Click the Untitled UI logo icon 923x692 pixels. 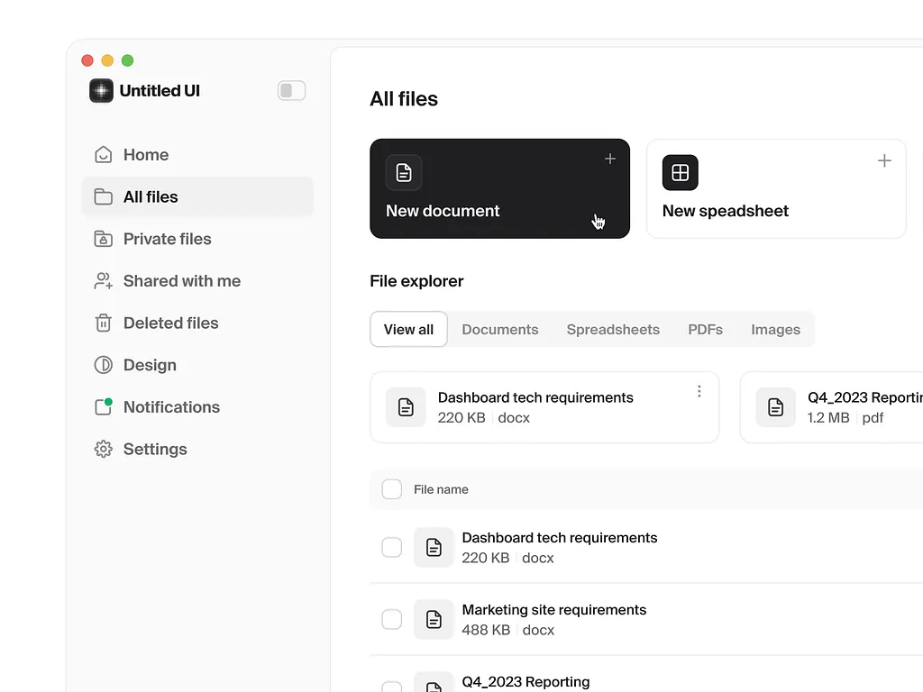click(x=101, y=91)
